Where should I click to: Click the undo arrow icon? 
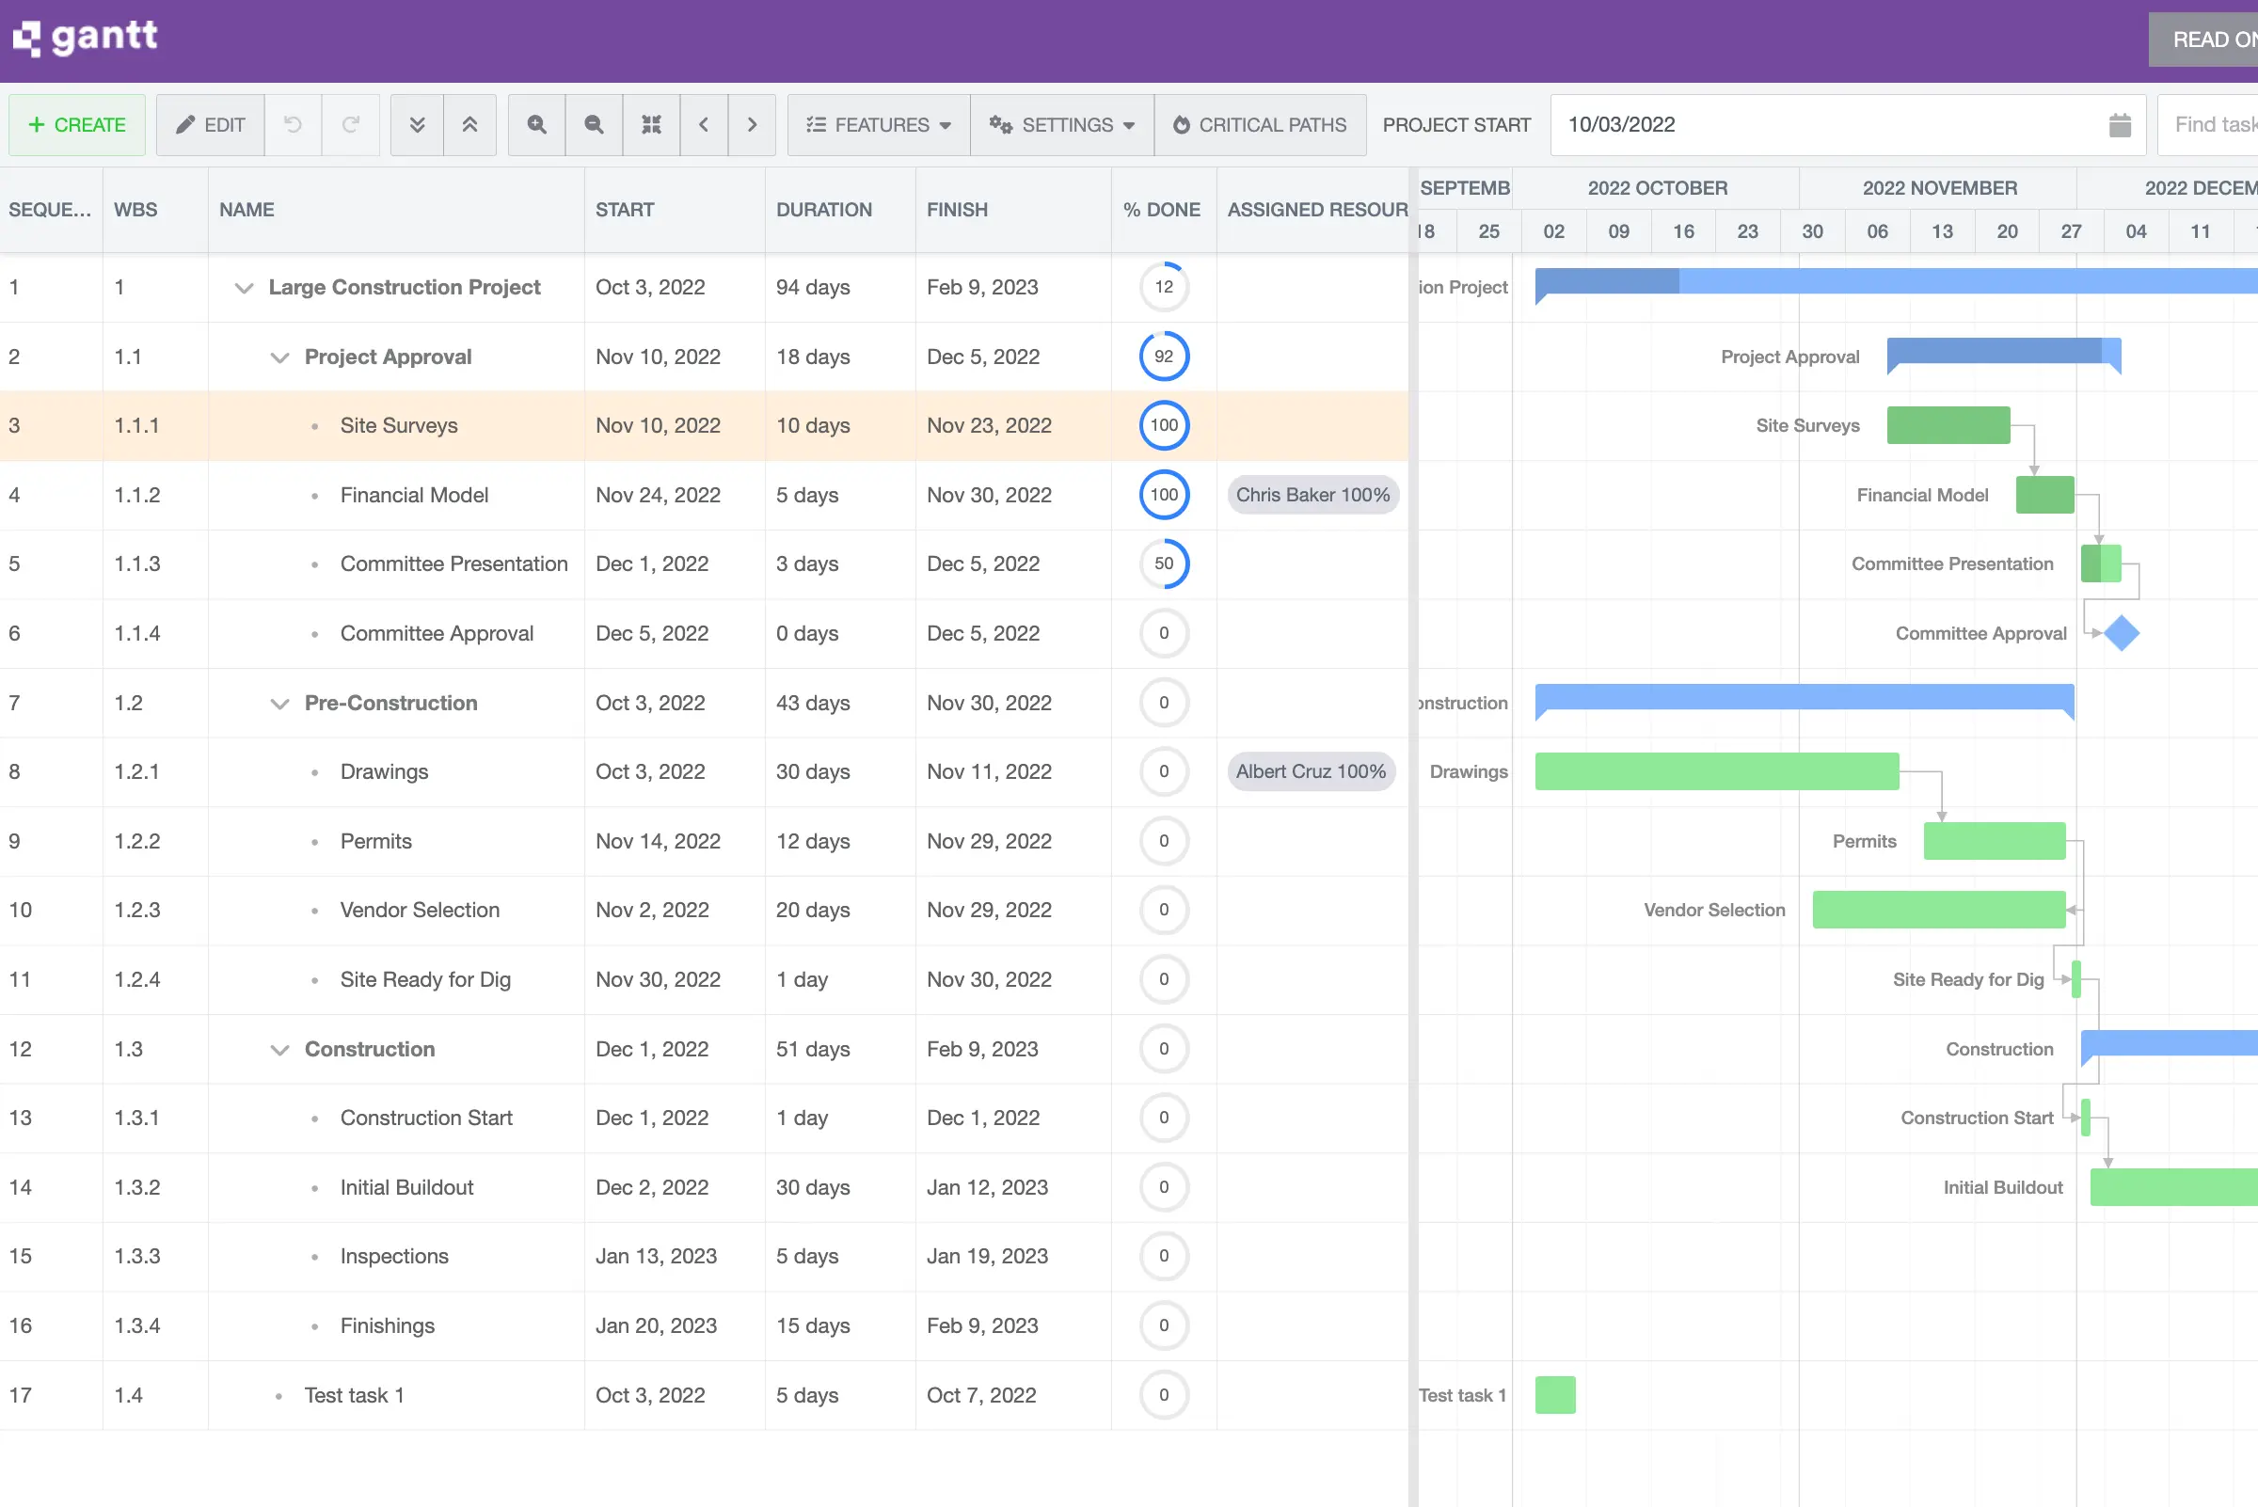click(294, 125)
